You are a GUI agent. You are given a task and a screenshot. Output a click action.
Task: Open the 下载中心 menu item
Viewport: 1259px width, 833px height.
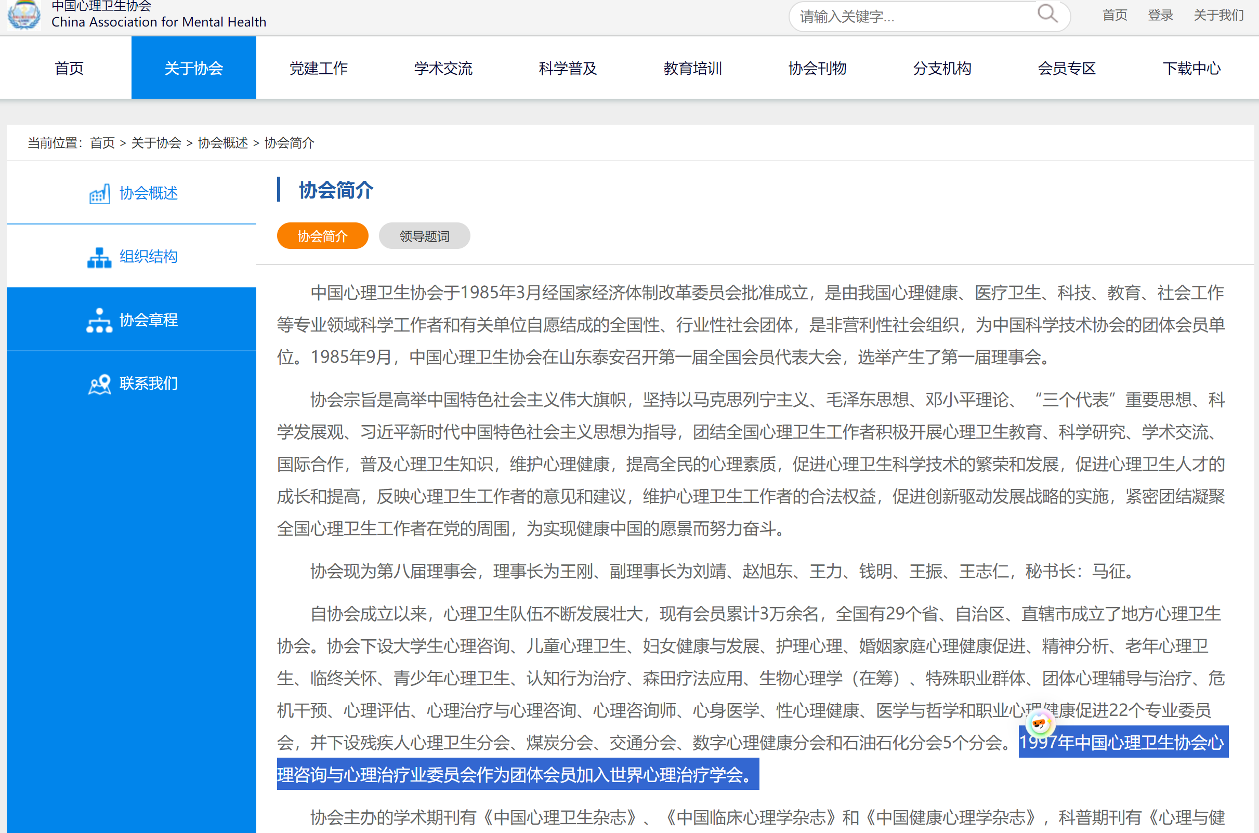pyautogui.click(x=1191, y=68)
